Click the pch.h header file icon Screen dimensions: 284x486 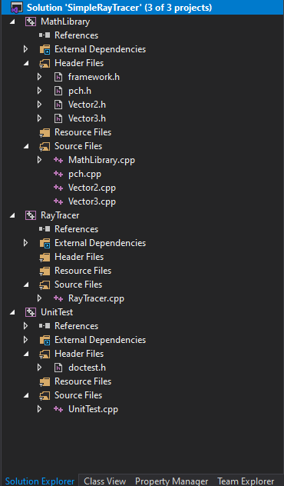(58, 91)
